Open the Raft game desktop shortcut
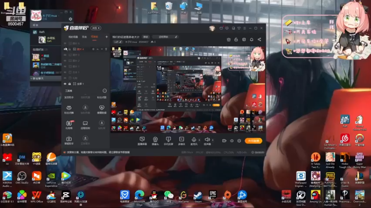This screenshot has width=371, height=208. pyautogui.click(x=345, y=121)
